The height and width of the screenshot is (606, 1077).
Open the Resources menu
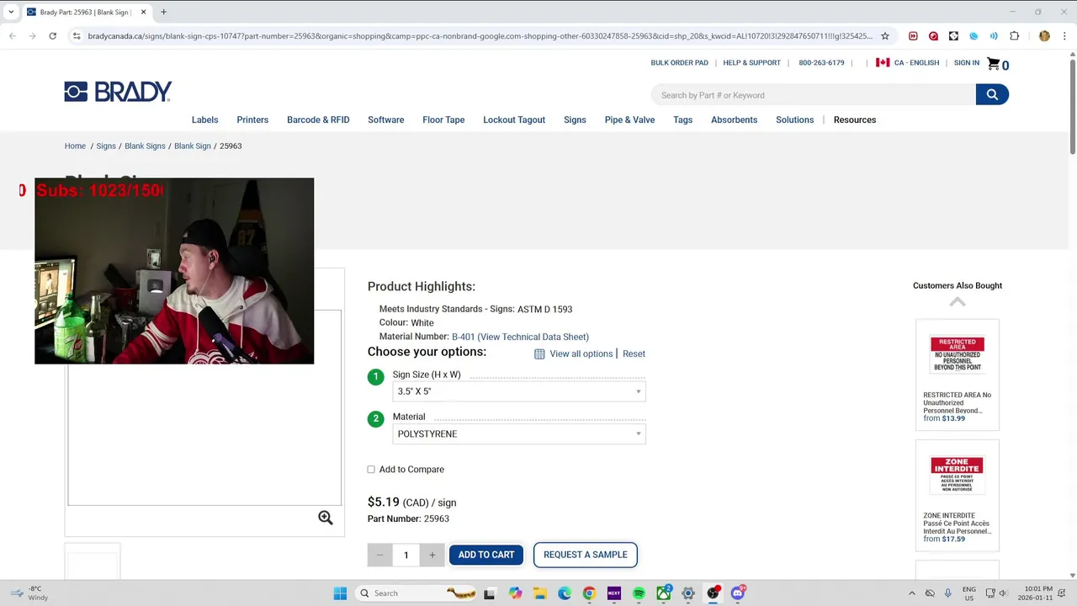[x=855, y=120]
